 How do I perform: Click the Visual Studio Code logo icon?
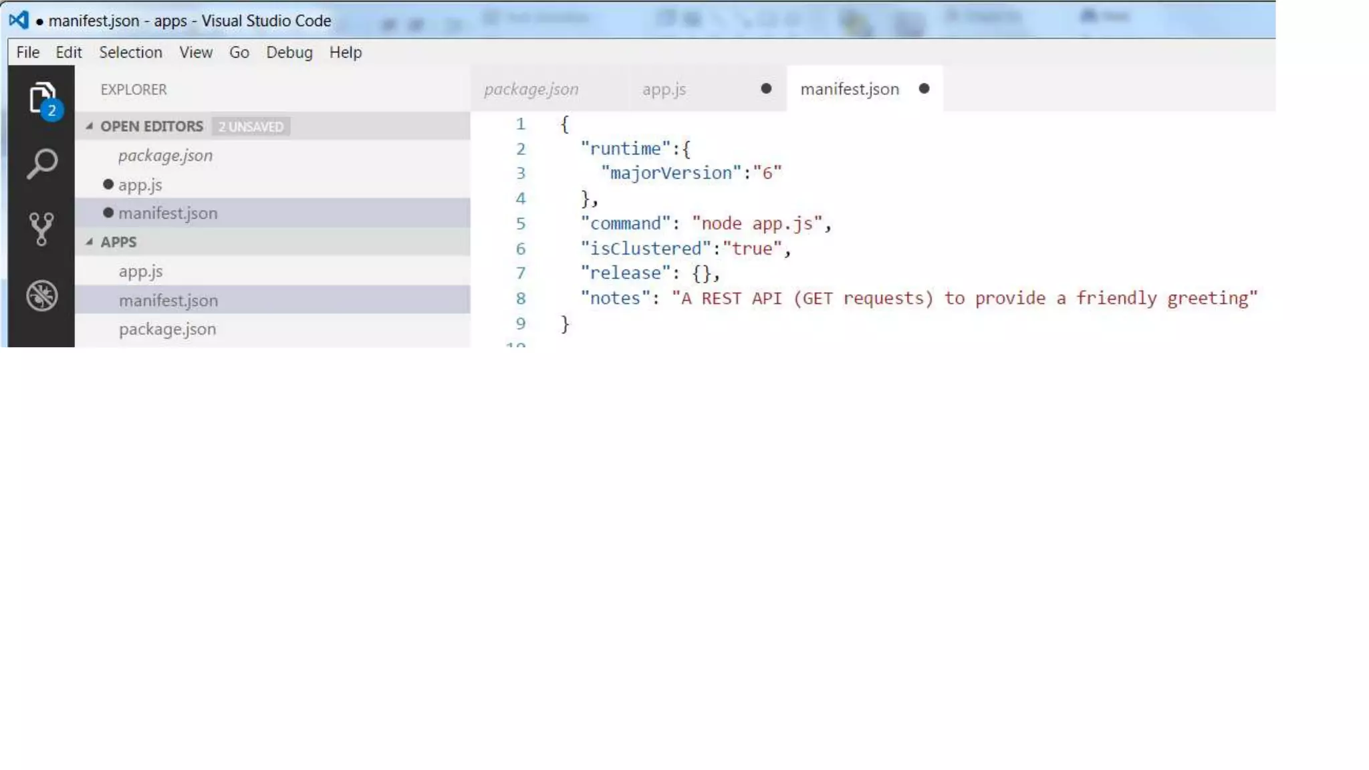19,20
